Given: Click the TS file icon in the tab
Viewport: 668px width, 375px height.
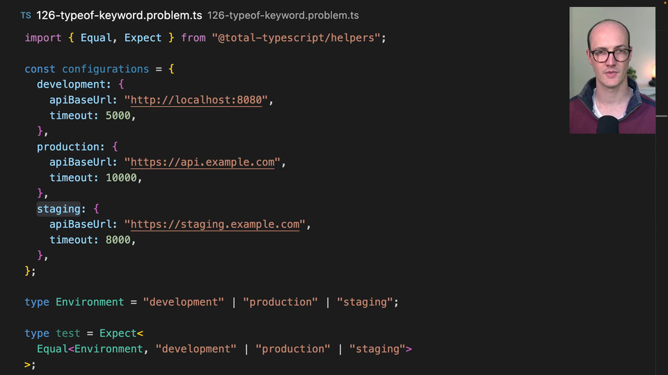Looking at the screenshot, I should (26, 15).
